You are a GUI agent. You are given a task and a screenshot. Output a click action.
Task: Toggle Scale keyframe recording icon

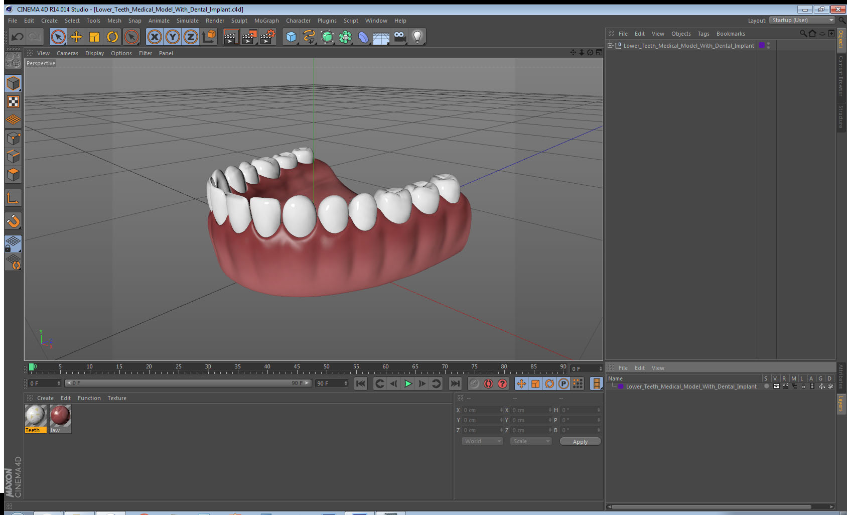click(535, 383)
